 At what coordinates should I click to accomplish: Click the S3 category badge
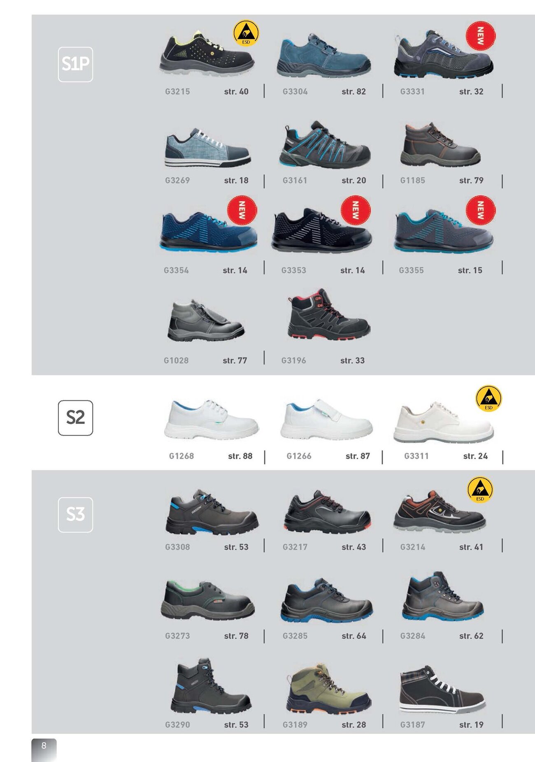pos(75,515)
